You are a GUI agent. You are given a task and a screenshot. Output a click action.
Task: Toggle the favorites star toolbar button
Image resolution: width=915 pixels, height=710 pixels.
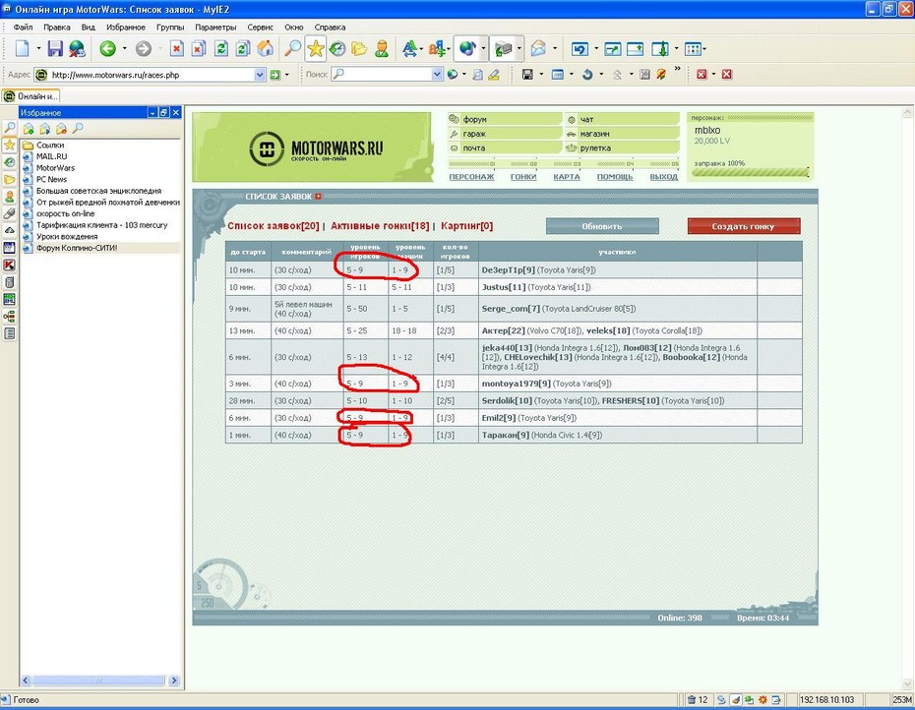315,49
